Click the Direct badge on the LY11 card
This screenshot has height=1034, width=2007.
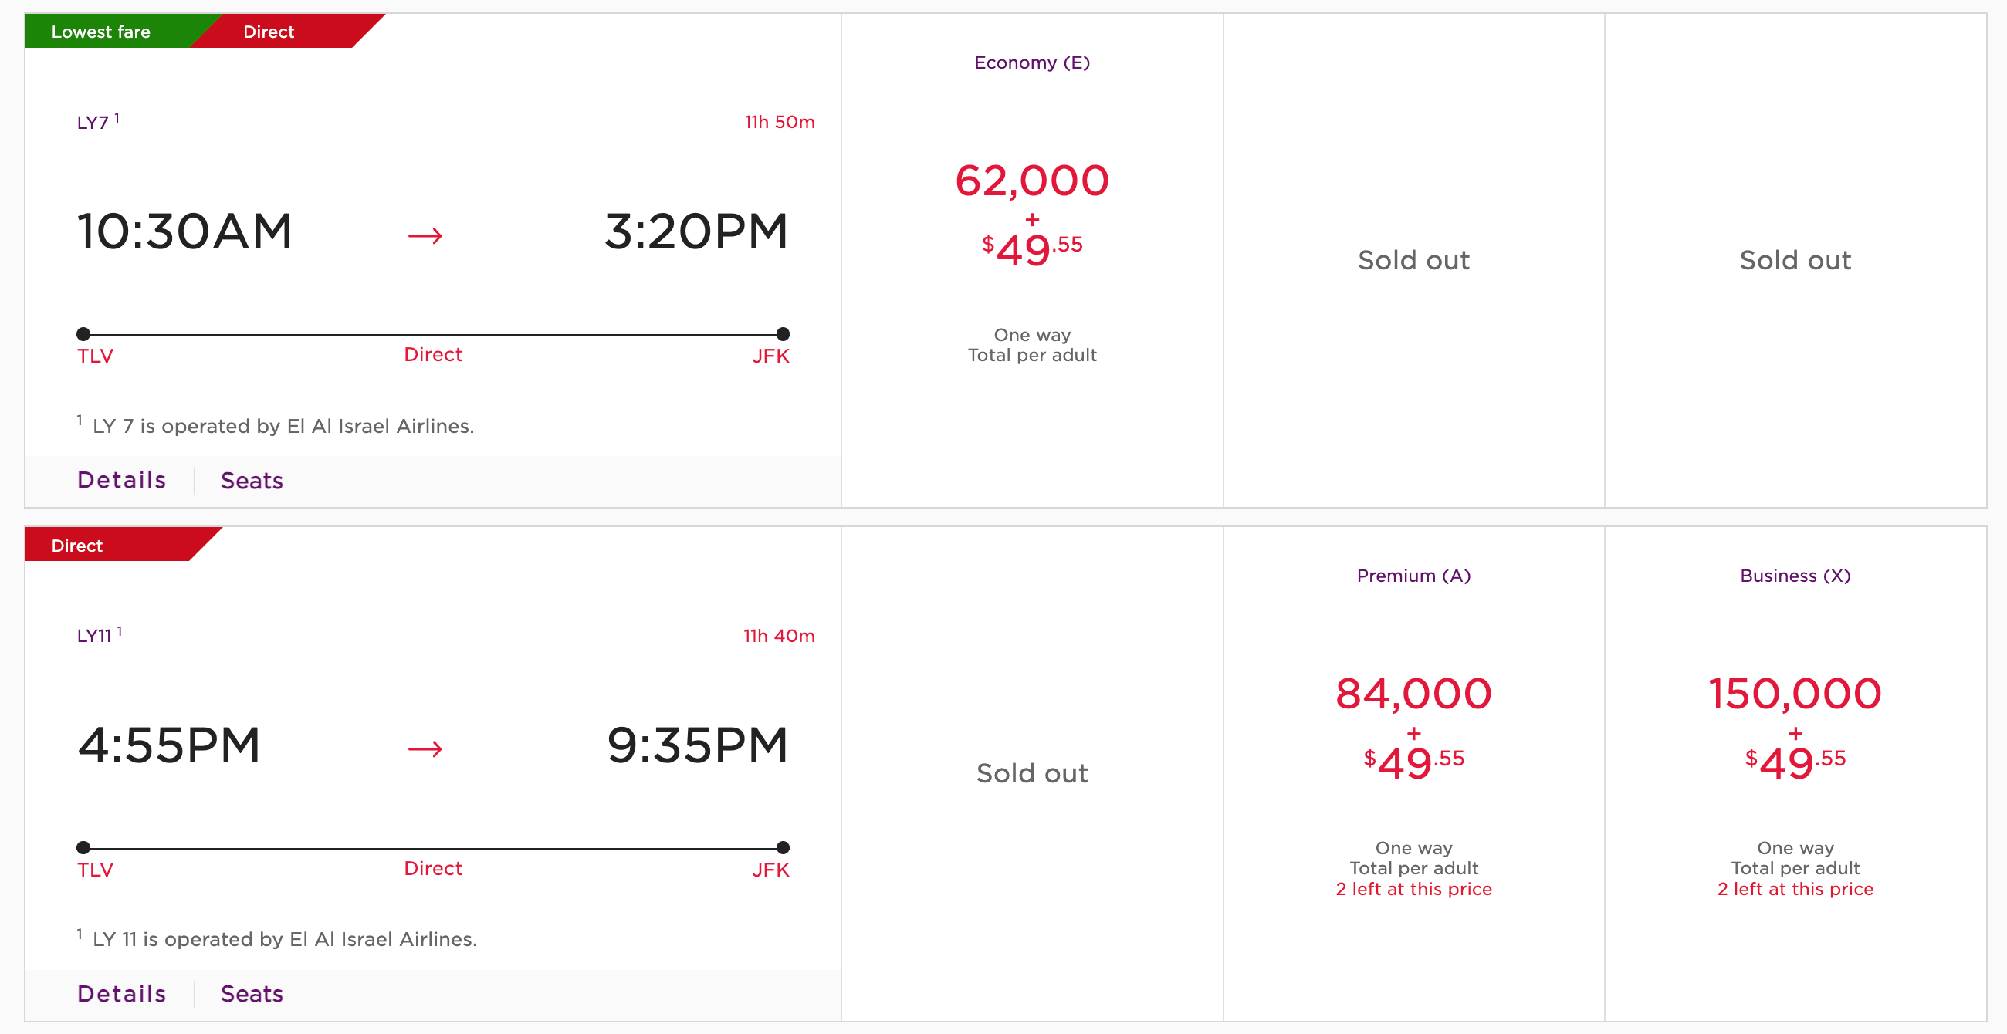[x=77, y=546]
